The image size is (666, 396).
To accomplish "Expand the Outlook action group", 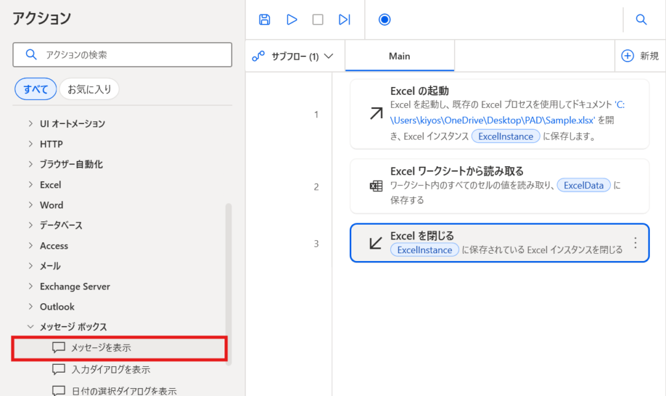I will 30,306.
